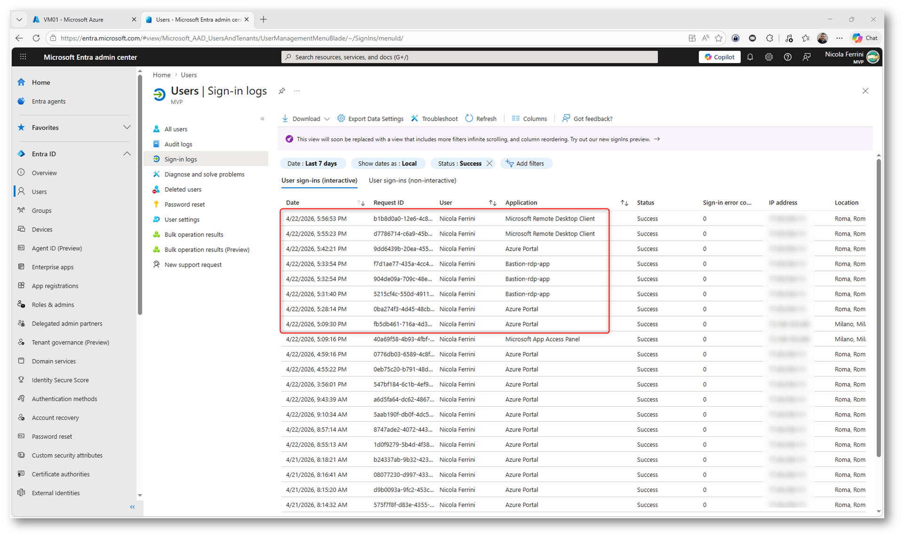Screen dimensions: 904x538
Task: Open the app launcher waffle icon
Action: click(x=23, y=57)
